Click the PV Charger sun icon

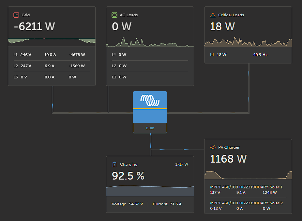click(x=213, y=147)
